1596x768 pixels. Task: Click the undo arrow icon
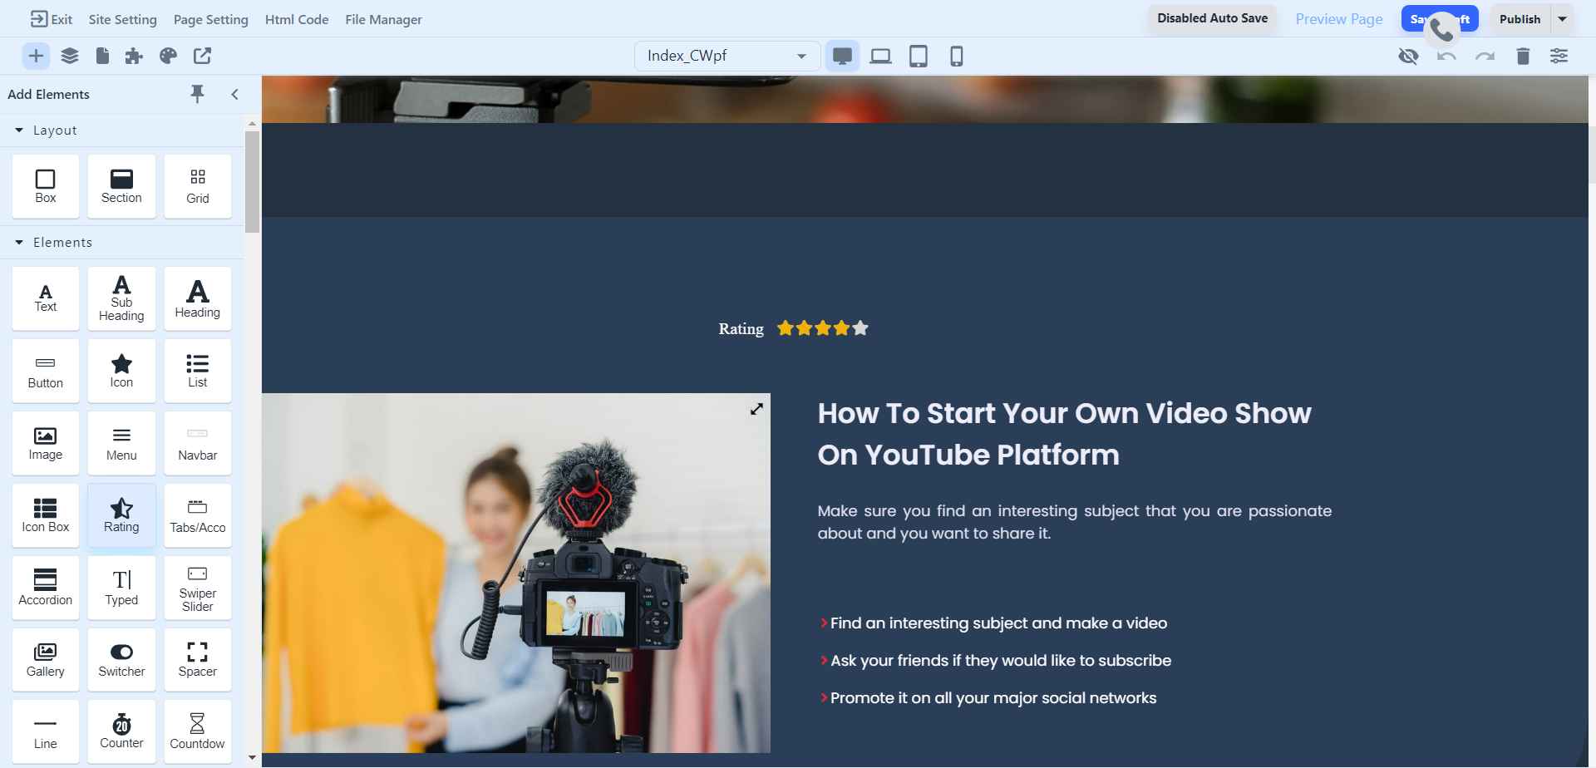click(1446, 56)
